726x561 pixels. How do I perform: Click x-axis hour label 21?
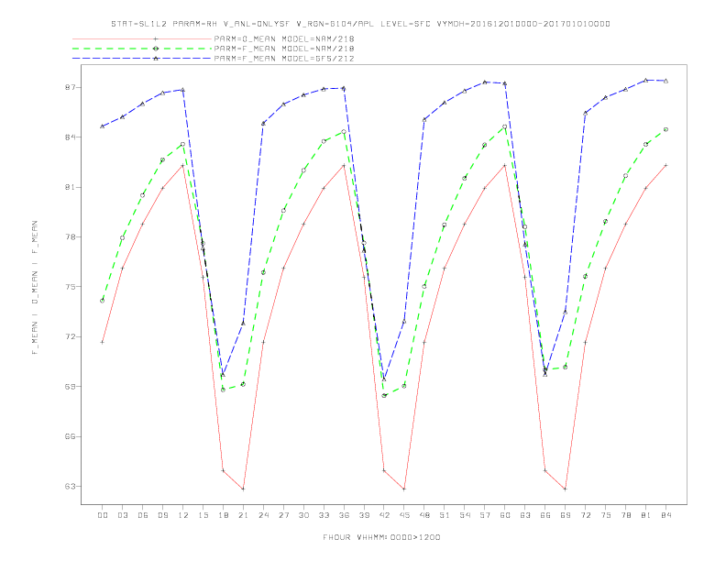coord(244,515)
